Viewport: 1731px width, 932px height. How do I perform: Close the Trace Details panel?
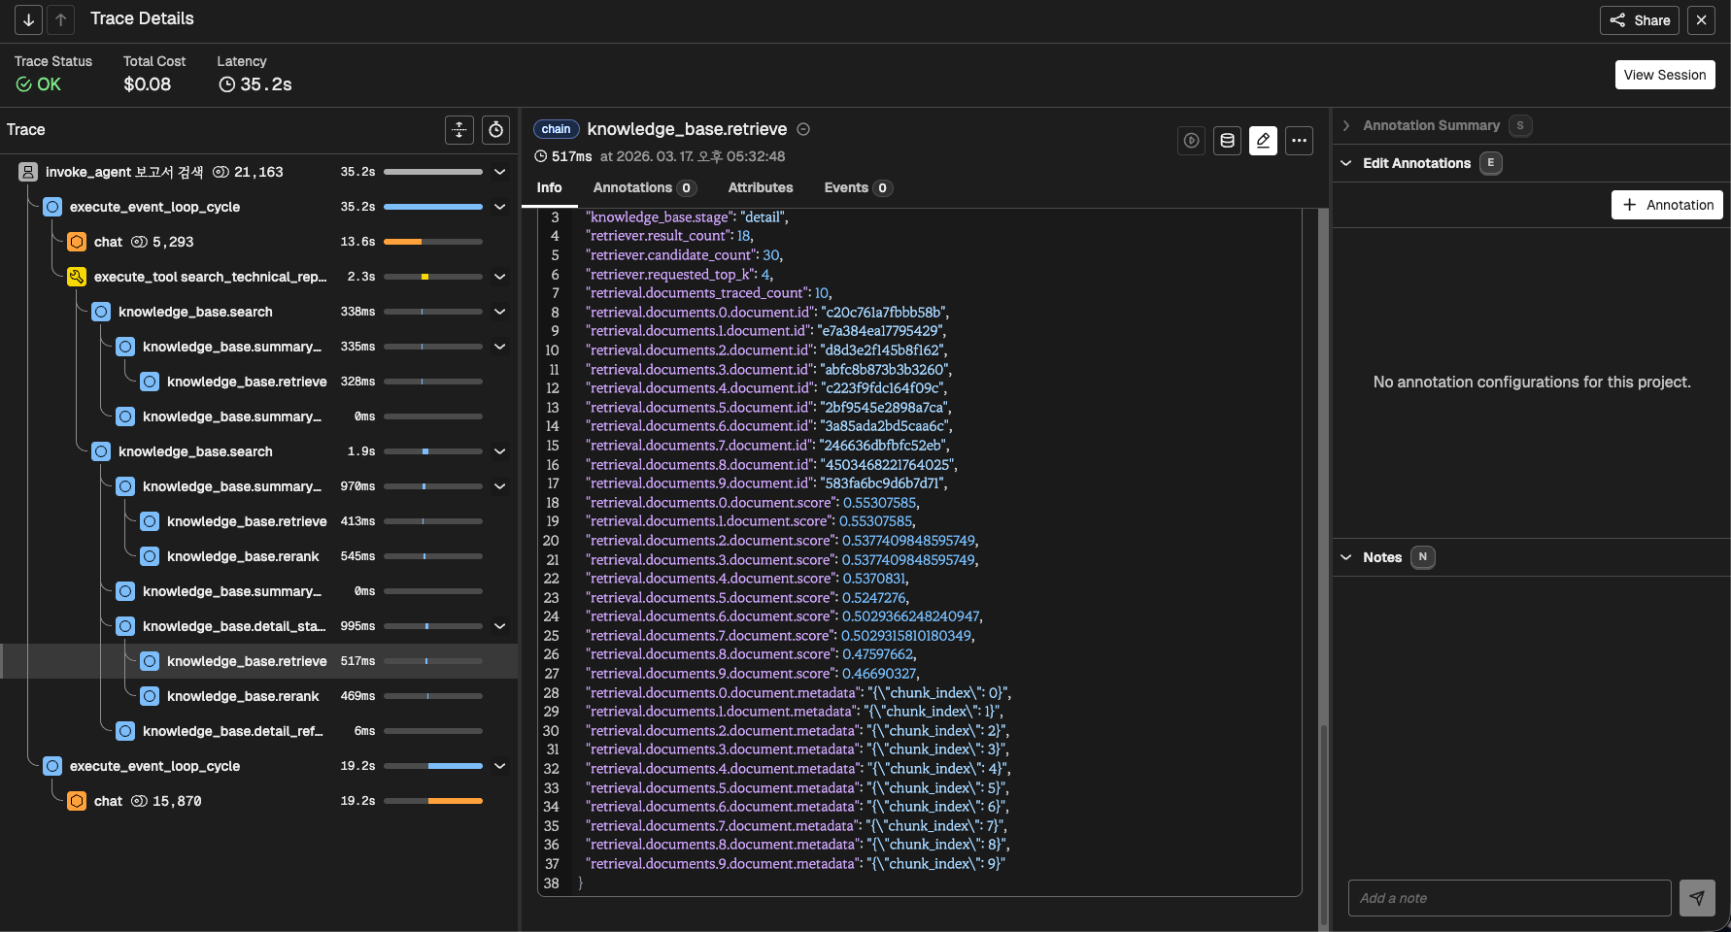pyautogui.click(x=1701, y=20)
